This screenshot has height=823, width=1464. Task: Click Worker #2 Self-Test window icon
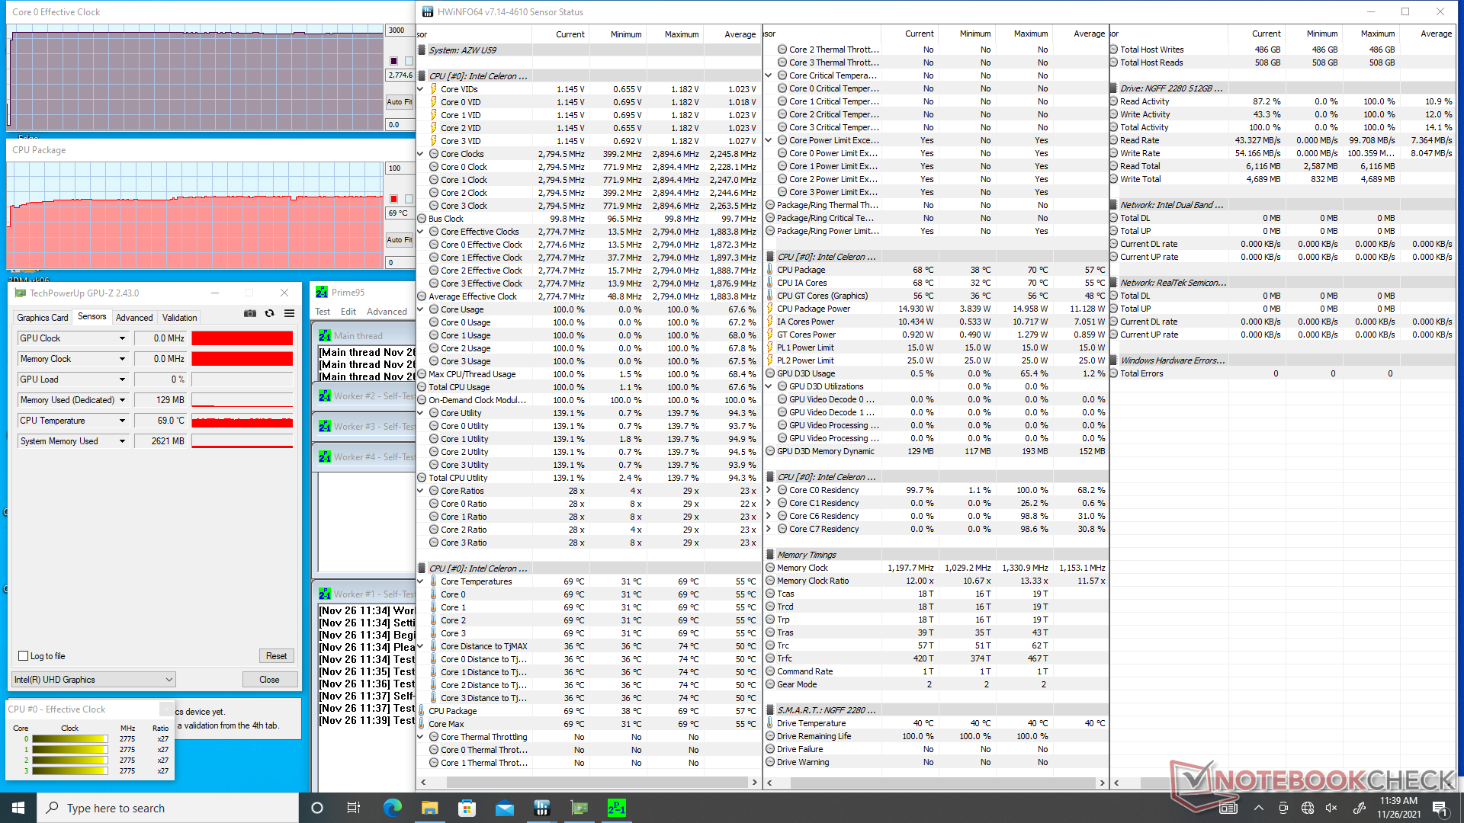tap(325, 396)
